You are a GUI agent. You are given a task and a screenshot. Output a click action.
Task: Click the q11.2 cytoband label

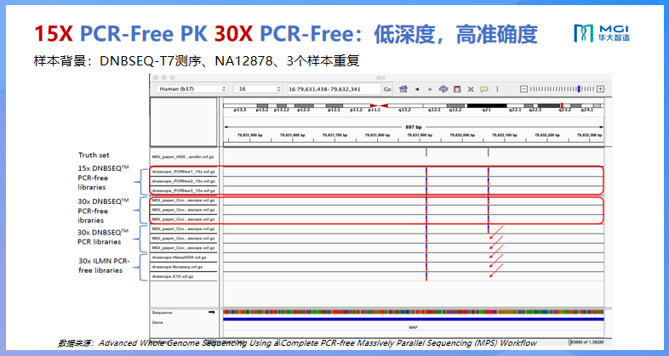coord(404,110)
